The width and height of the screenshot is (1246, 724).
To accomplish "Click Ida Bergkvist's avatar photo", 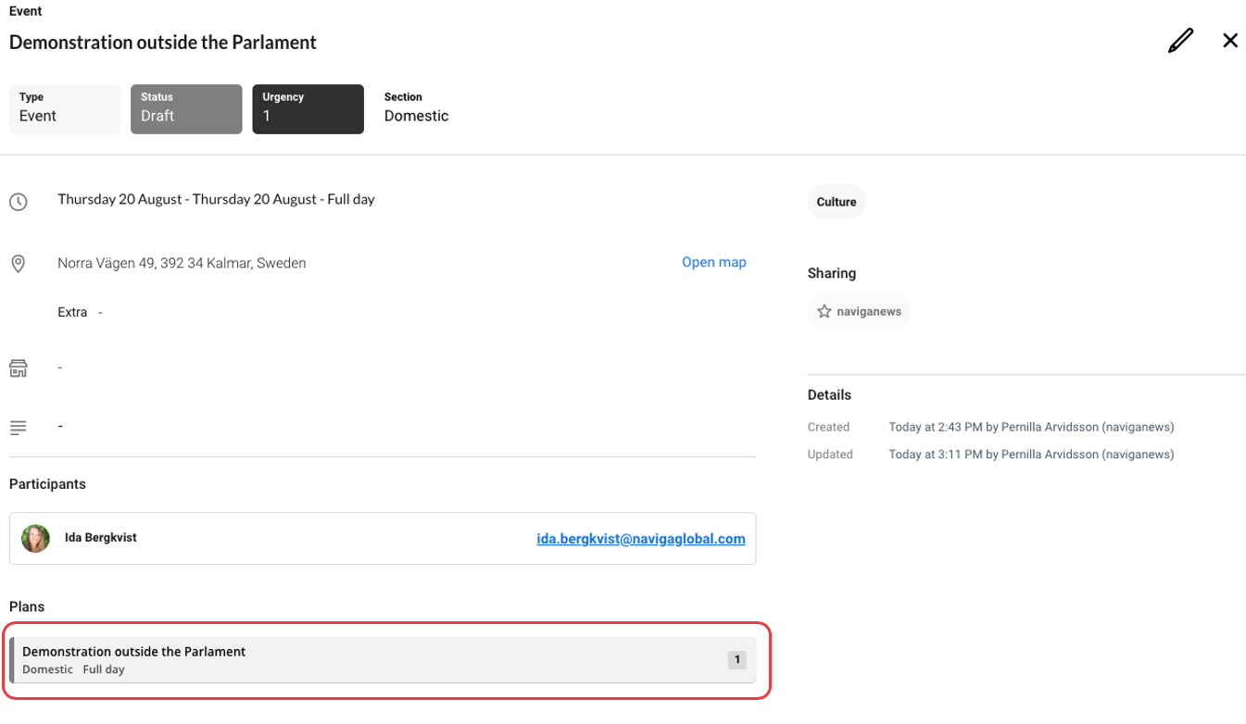I will coord(36,538).
